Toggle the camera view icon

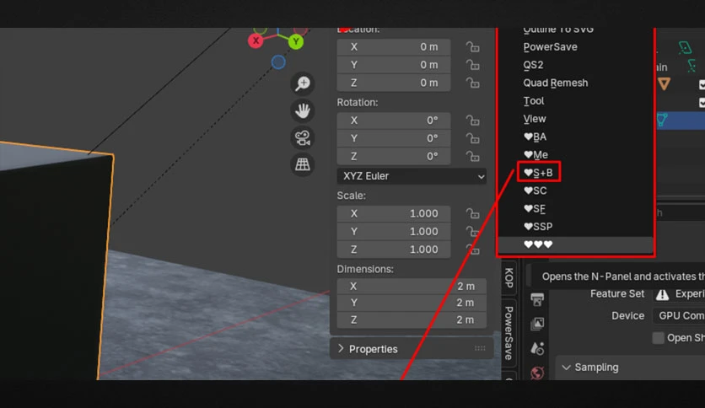click(x=303, y=137)
